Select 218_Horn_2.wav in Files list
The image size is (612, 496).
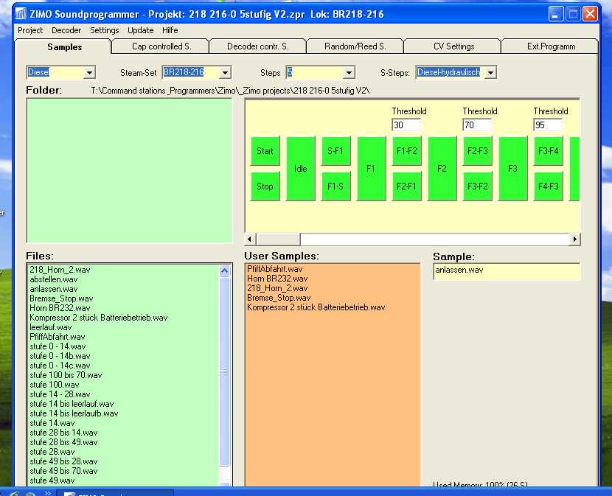pyautogui.click(x=60, y=270)
